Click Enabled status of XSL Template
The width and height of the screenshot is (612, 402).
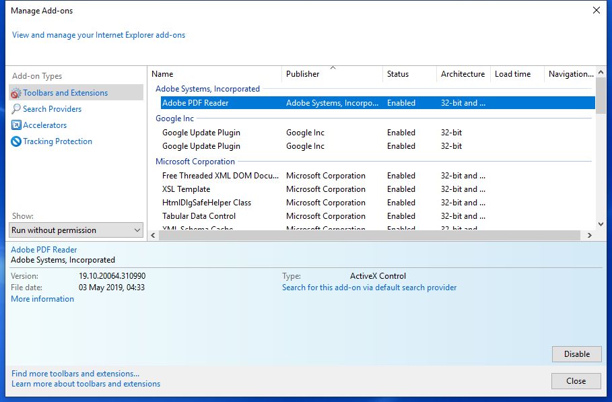click(x=401, y=189)
